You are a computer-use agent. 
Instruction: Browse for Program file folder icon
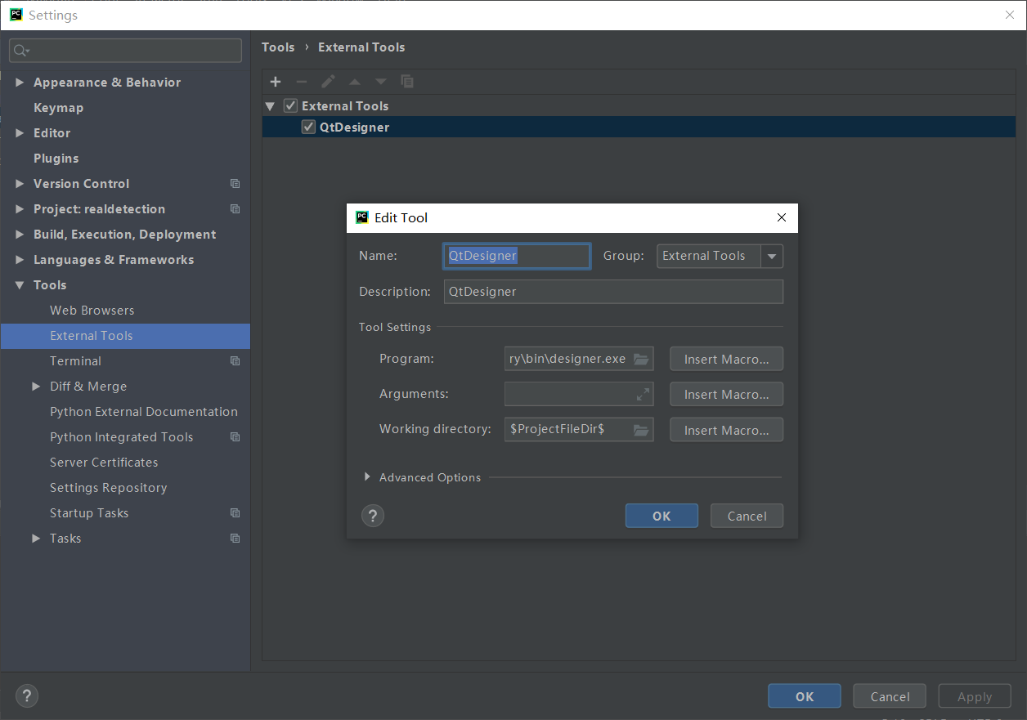641,359
